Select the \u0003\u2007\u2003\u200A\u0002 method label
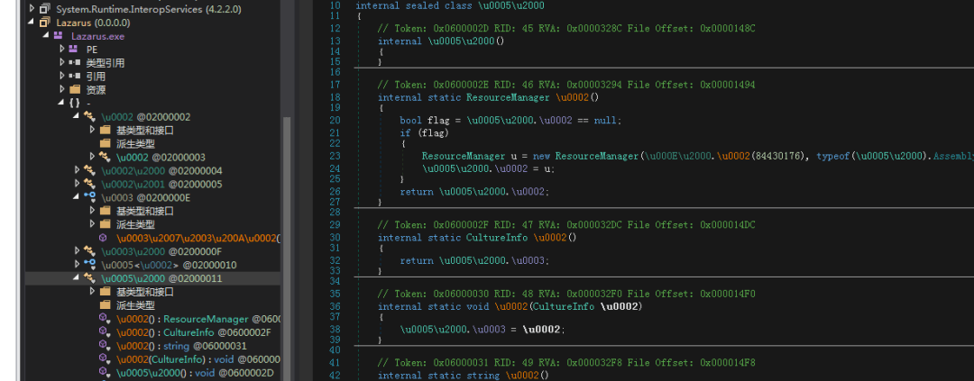The image size is (974, 381). [x=198, y=239]
